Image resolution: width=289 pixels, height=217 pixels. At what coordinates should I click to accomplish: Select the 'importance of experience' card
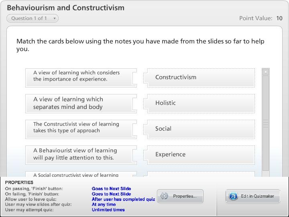81,77
